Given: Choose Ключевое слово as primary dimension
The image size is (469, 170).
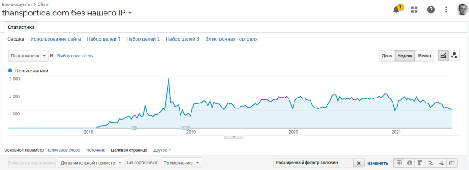Looking at the screenshot, I should tap(64, 150).
